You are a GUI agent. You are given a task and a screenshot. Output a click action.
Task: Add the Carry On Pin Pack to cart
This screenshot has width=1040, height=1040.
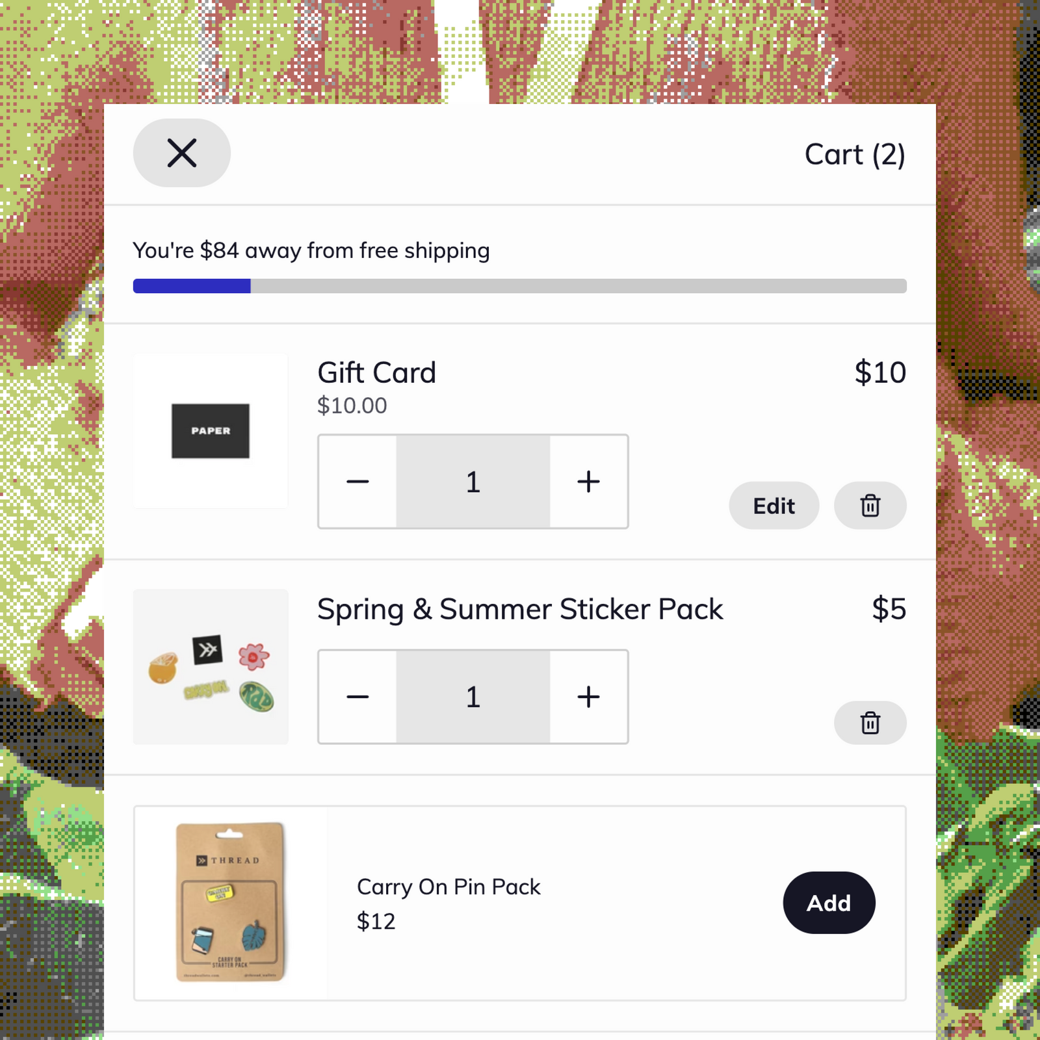[829, 903]
